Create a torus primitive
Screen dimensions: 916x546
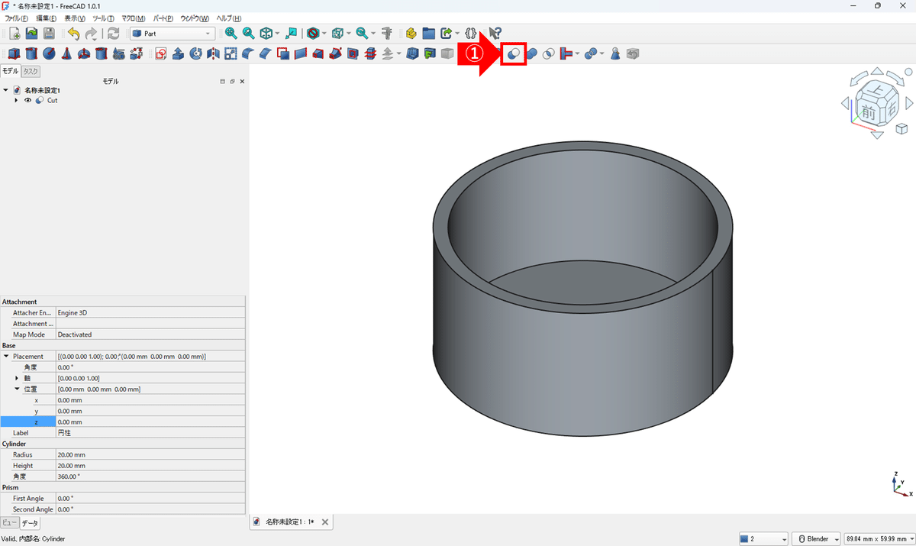84,53
